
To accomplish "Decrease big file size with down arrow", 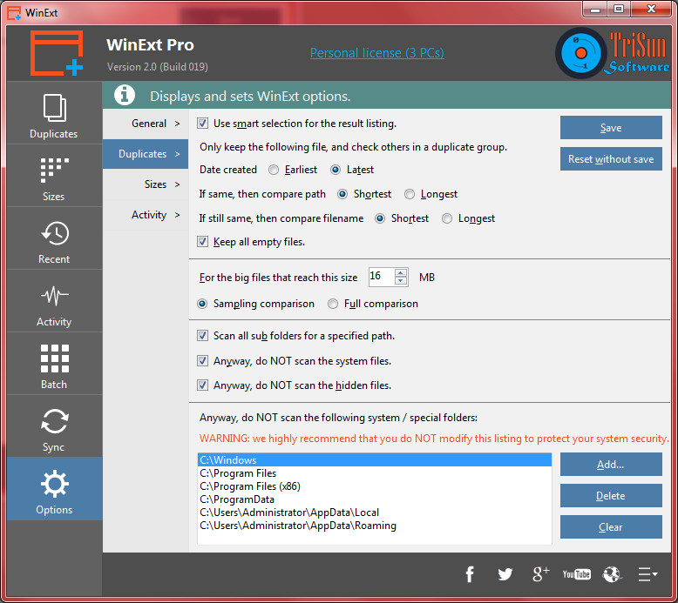I will pos(401,280).
